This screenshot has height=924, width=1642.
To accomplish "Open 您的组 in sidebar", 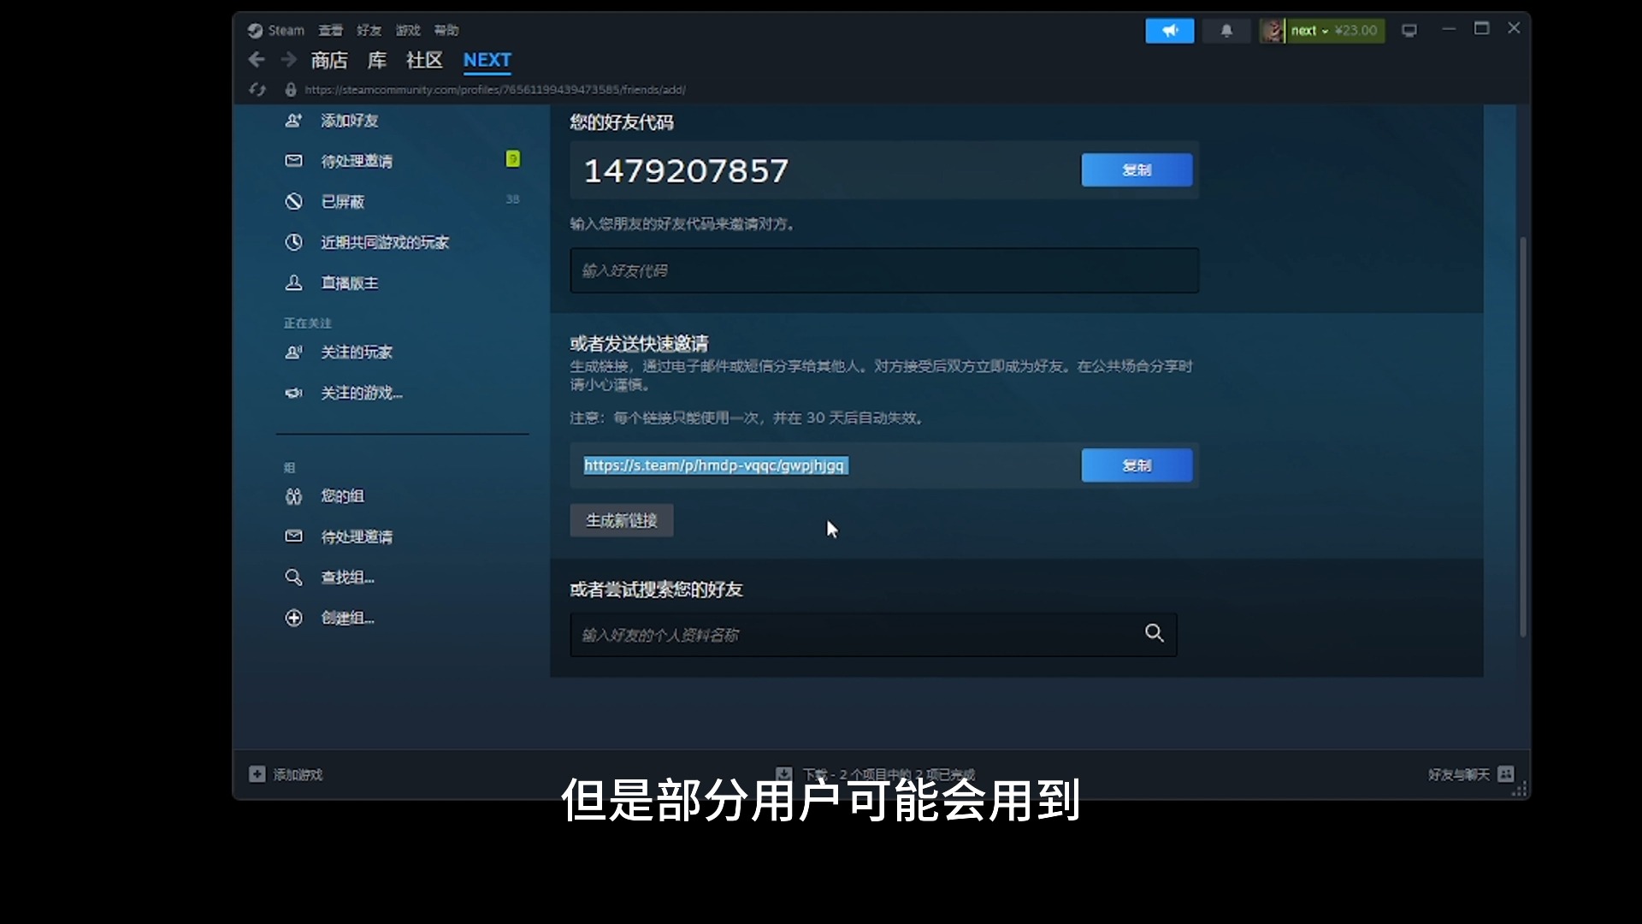I will 343,496.
